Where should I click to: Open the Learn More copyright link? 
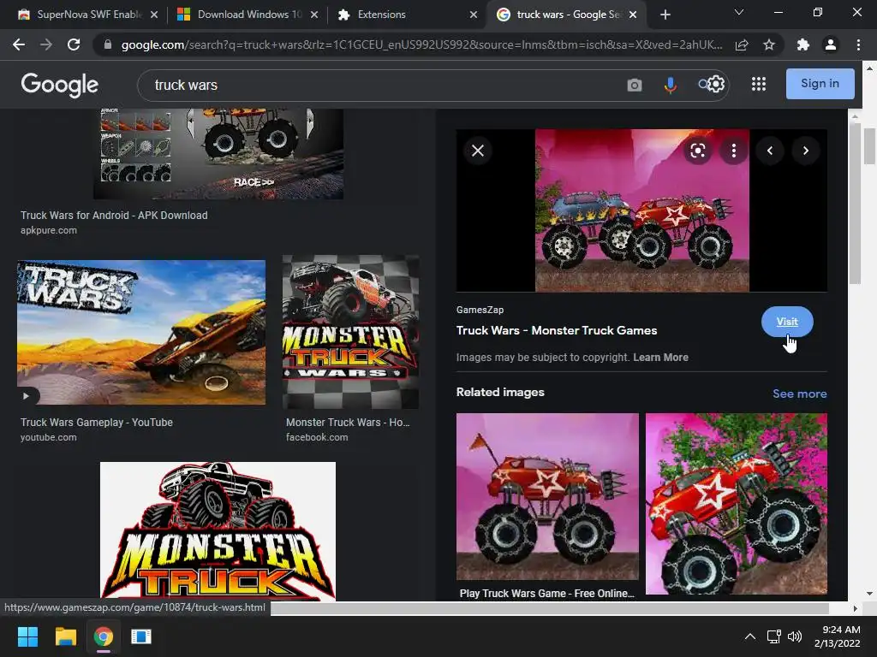coord(660,358)
